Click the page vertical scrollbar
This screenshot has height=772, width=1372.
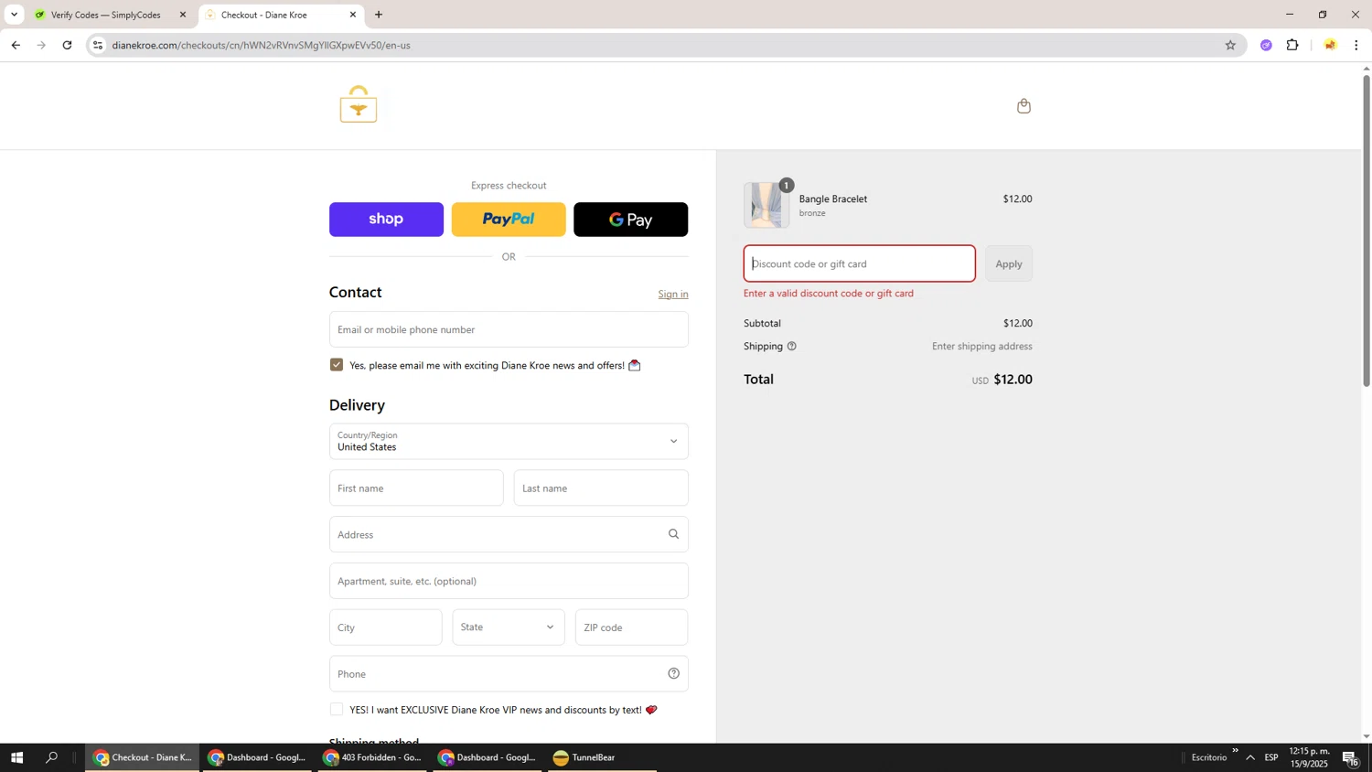[1367, 231]
